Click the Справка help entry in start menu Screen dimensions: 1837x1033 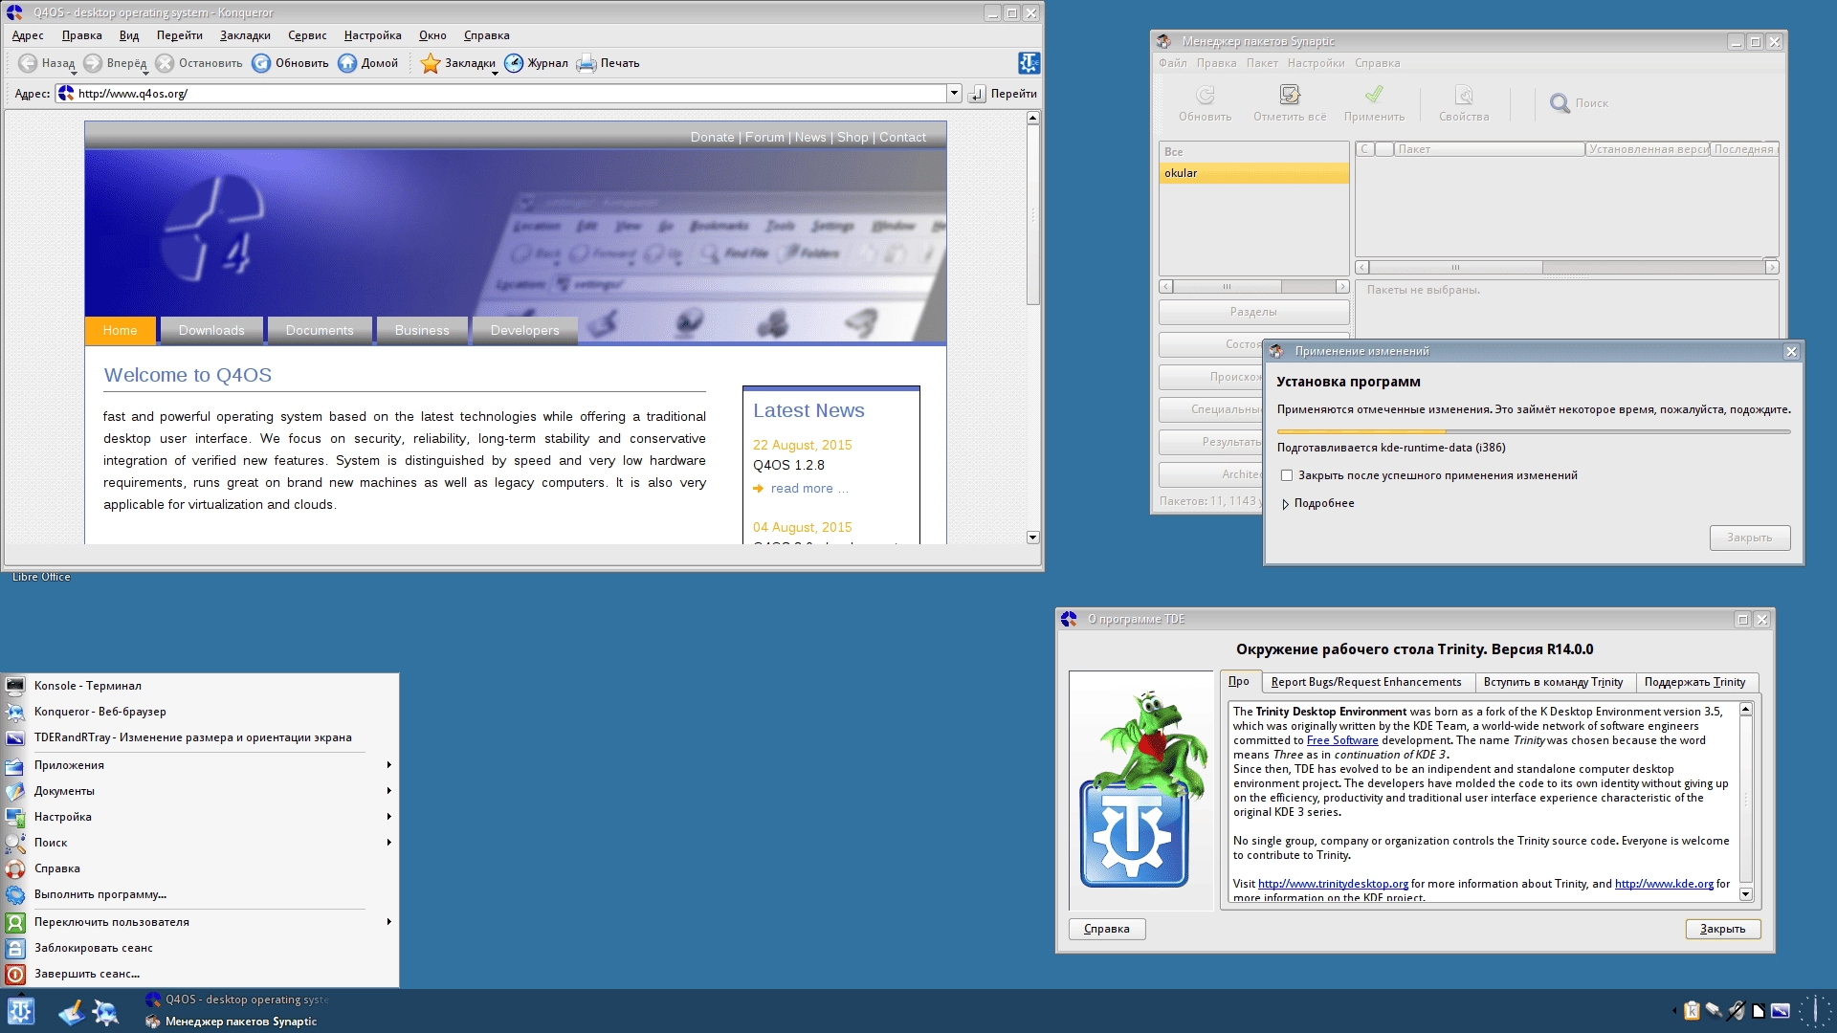click(x=199, y=868)
